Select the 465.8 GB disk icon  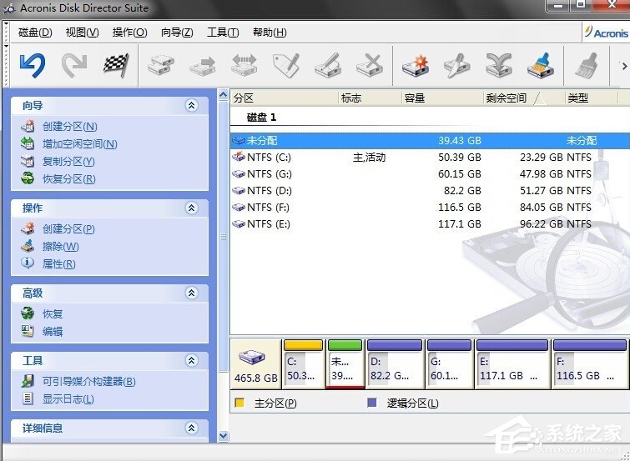(x=255, y=363)
